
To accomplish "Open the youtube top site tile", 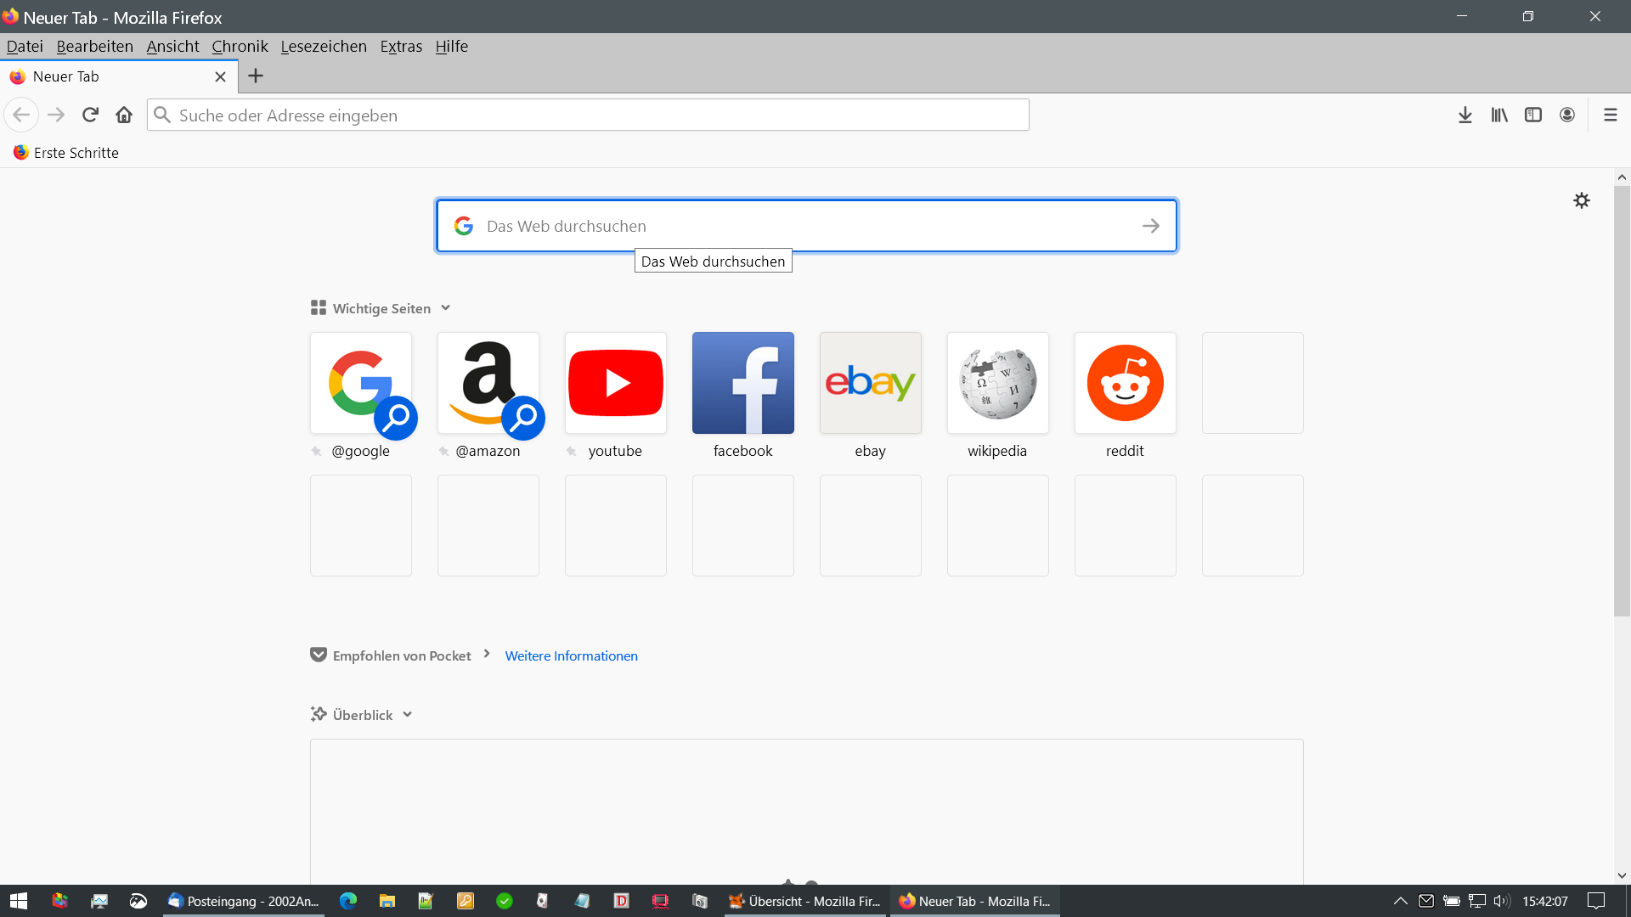I will (615, 383).
